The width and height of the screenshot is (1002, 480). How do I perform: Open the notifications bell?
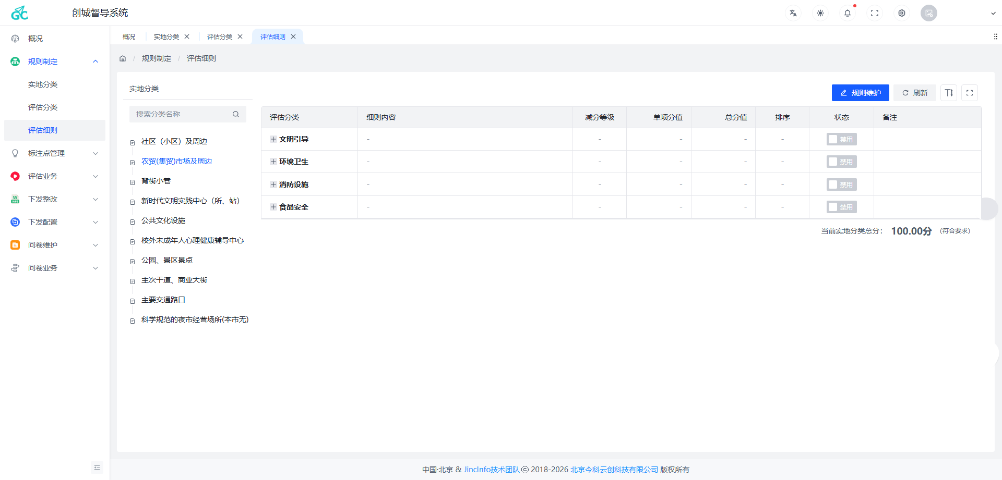[847, 13]
